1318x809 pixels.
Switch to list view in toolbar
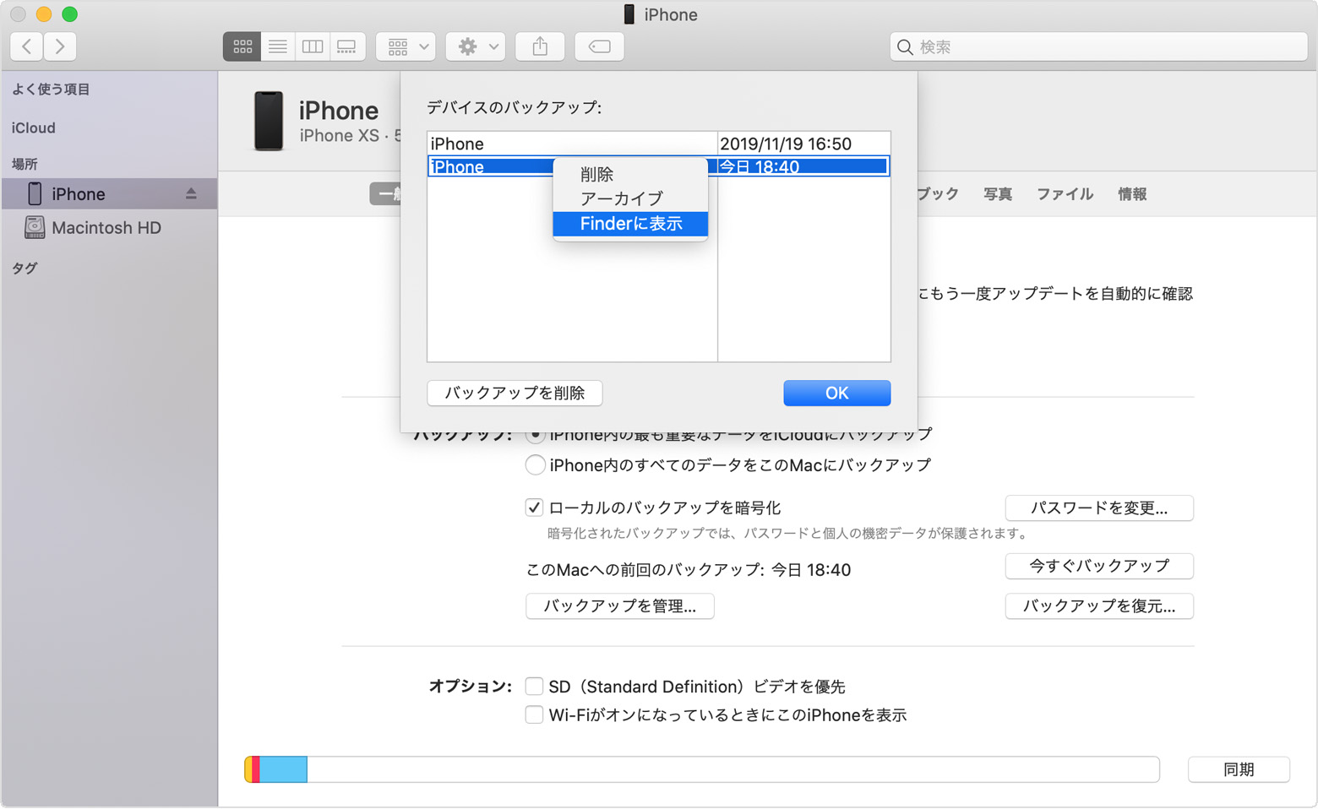pyautogui.click(x=278, y=47)
